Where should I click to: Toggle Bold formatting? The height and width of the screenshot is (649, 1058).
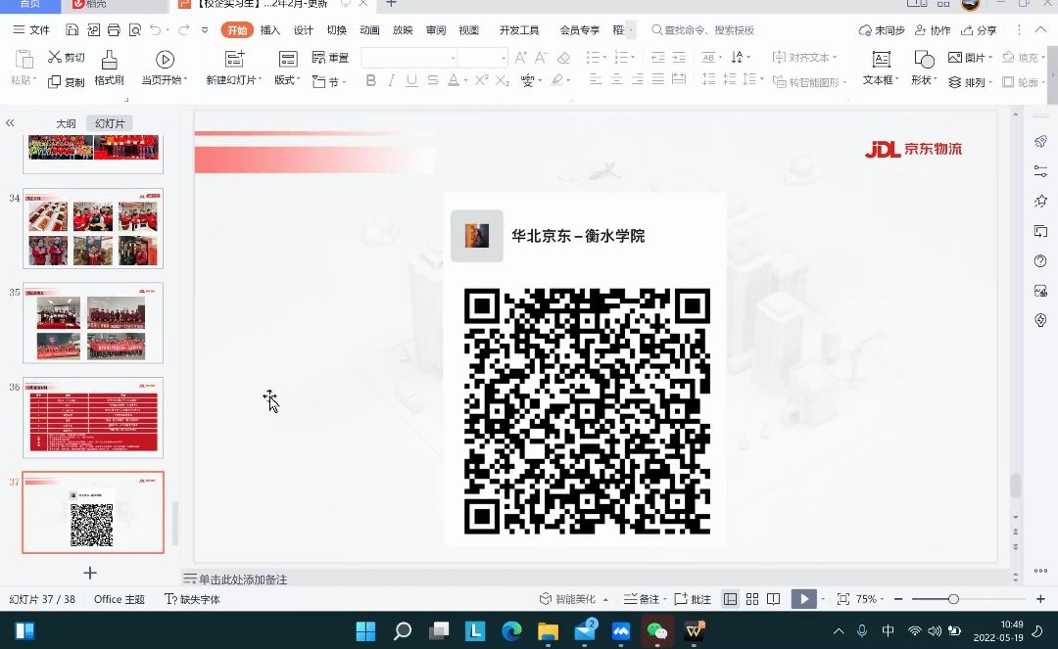click(371, 80)
